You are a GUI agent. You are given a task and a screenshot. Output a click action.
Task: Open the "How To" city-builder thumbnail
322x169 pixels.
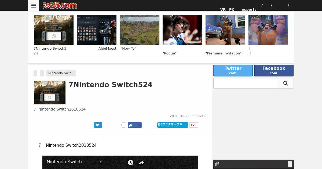click(x=140, y=30)
